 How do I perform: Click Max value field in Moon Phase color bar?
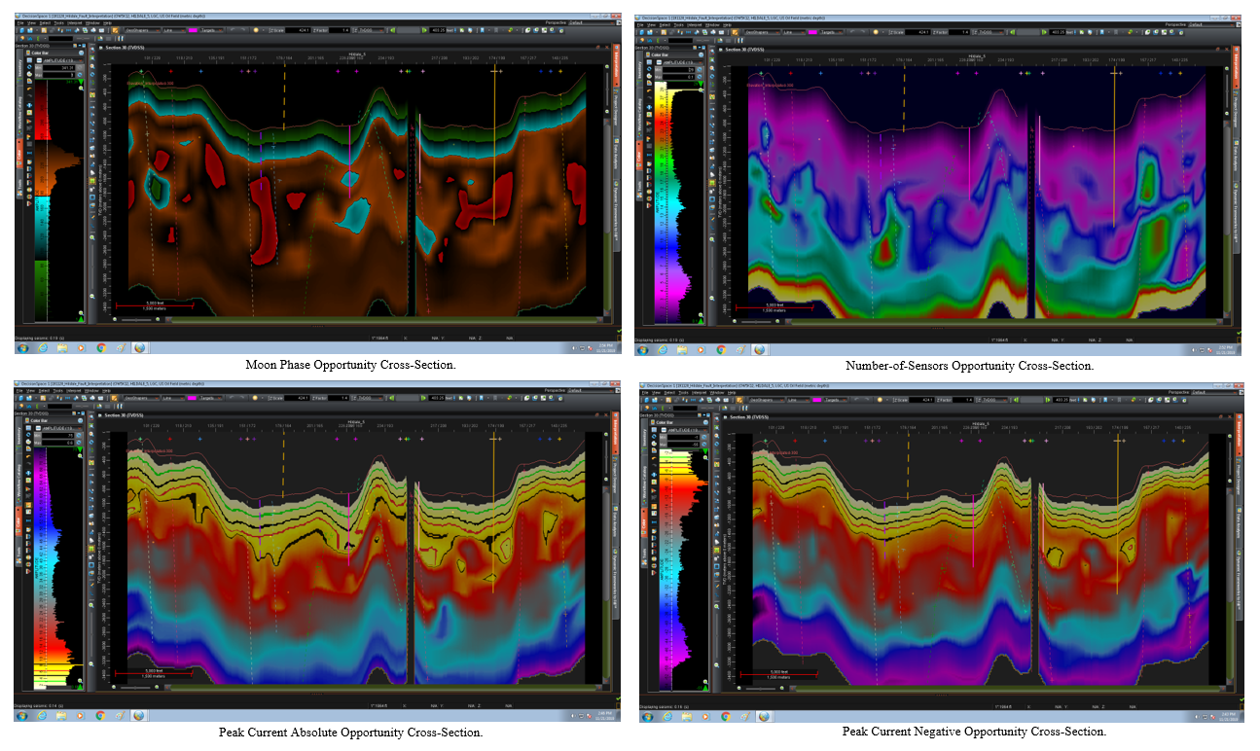(x=58, y=75)
